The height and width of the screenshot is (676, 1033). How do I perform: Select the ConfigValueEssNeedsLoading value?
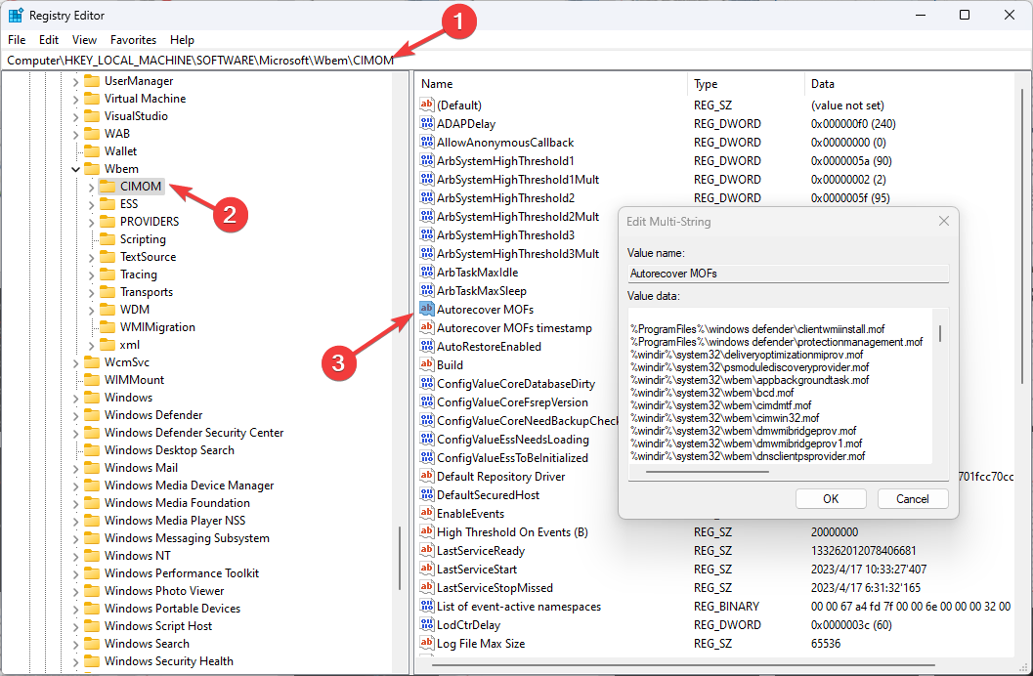click(513, 439)
